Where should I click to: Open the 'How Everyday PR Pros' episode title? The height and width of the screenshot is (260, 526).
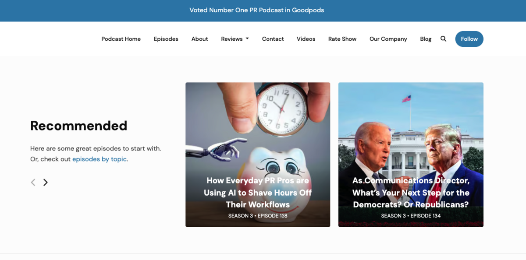coord(258,193)
